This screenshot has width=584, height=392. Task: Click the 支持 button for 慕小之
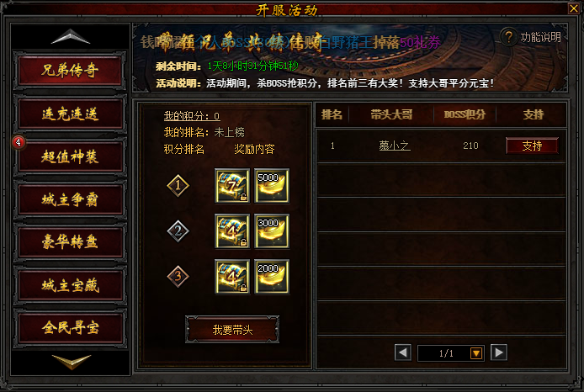(532, 146)
